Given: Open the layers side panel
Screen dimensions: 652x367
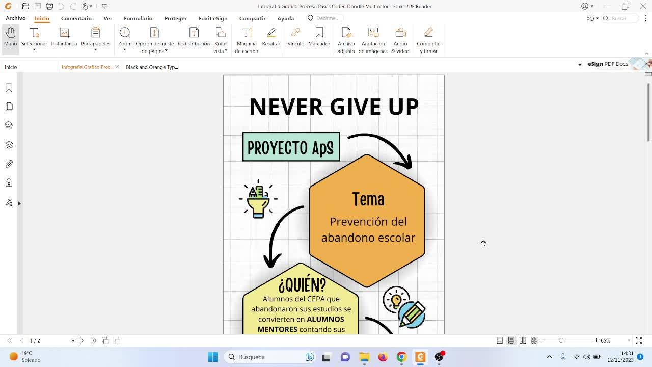Looking at the screenshot, I should point(9,145).
